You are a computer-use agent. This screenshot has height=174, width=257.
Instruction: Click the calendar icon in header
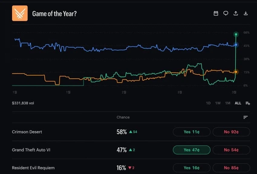(216, 13)
